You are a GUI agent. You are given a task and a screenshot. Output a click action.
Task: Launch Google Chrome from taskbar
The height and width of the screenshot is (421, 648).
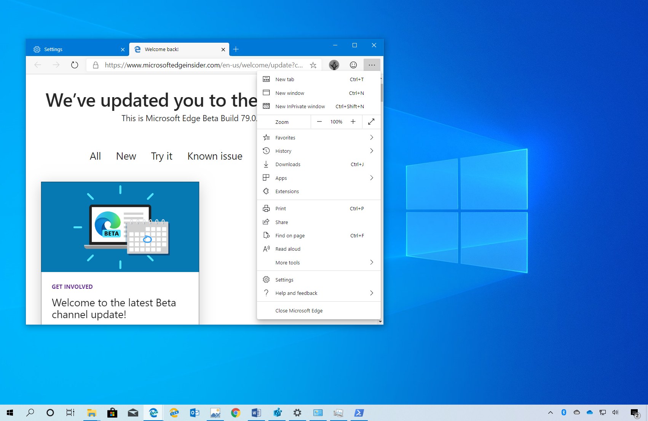pyautogui.click(x=236, y=413)
